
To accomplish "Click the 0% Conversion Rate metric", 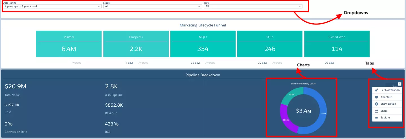I will point(8,124).
